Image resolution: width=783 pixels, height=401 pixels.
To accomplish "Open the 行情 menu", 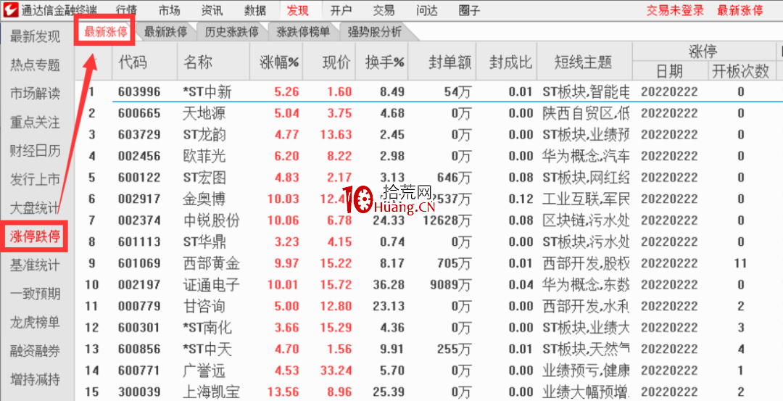I will tap(126, 10).
